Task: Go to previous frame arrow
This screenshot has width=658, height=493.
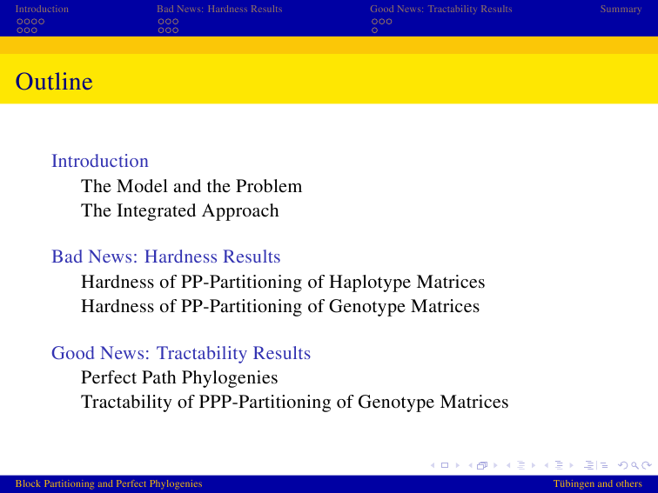Action: coord(470,465)
